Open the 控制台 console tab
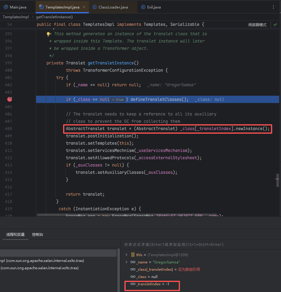Image resolution: width=281 pixels, height=292 pixels. (38, 235)
